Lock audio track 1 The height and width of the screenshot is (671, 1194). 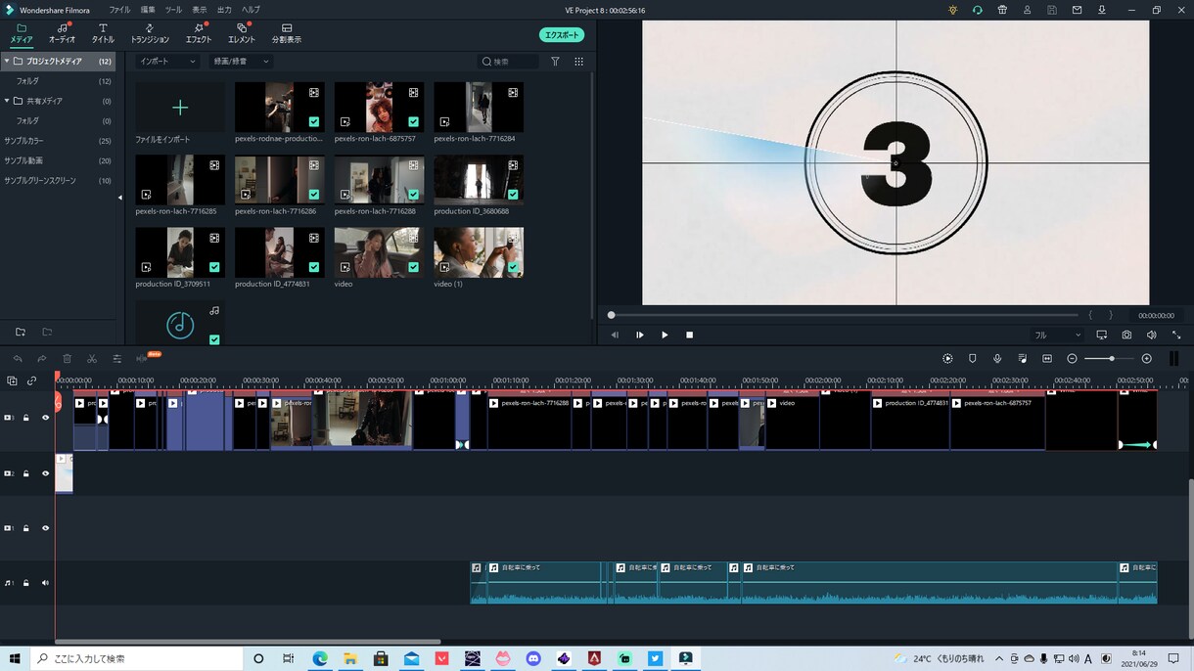click(26, 583)
